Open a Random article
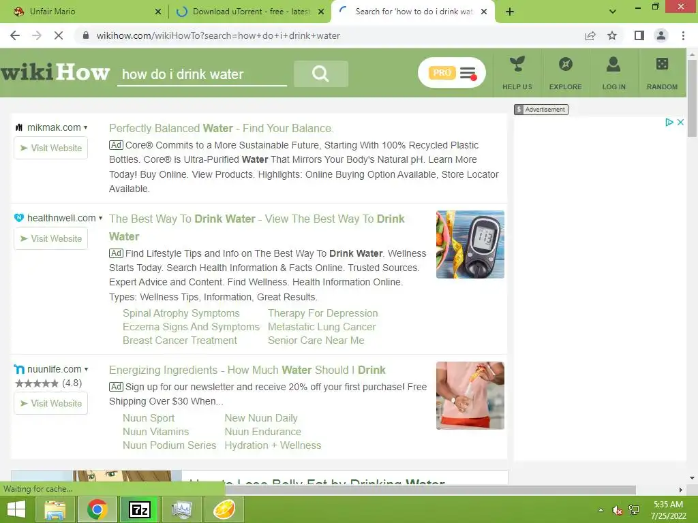 tap(662, 73)
